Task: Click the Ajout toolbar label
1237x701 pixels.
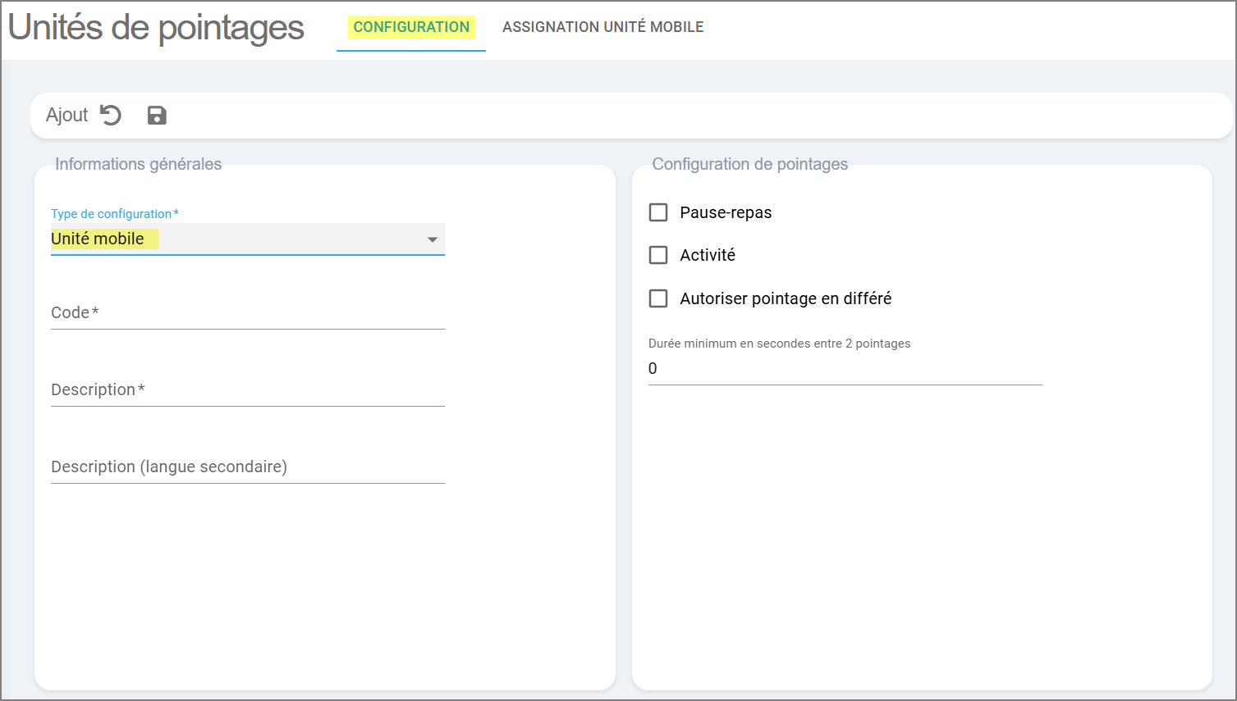Action: coord(66,115)
